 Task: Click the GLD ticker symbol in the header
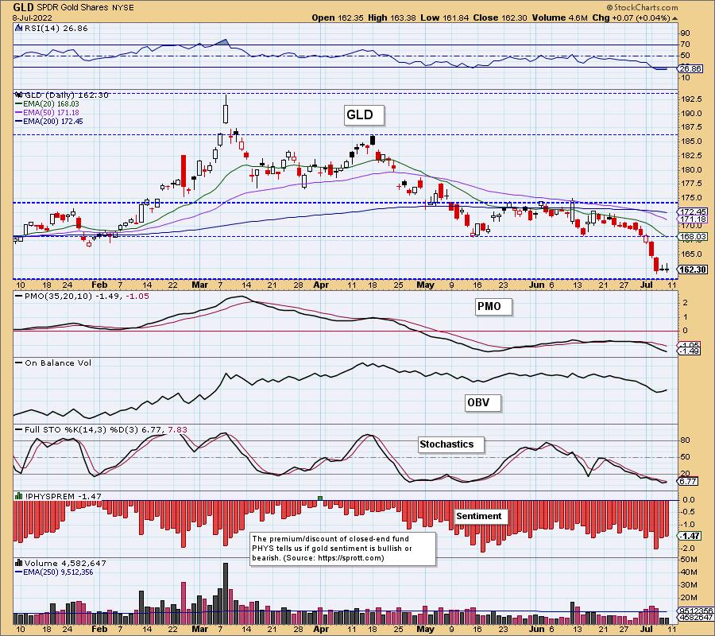[23, 7]
